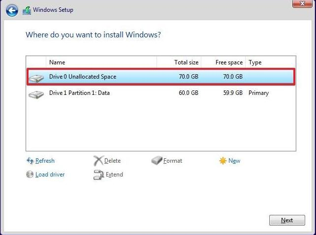Click the Windows Setup title icon

(27, 10)
